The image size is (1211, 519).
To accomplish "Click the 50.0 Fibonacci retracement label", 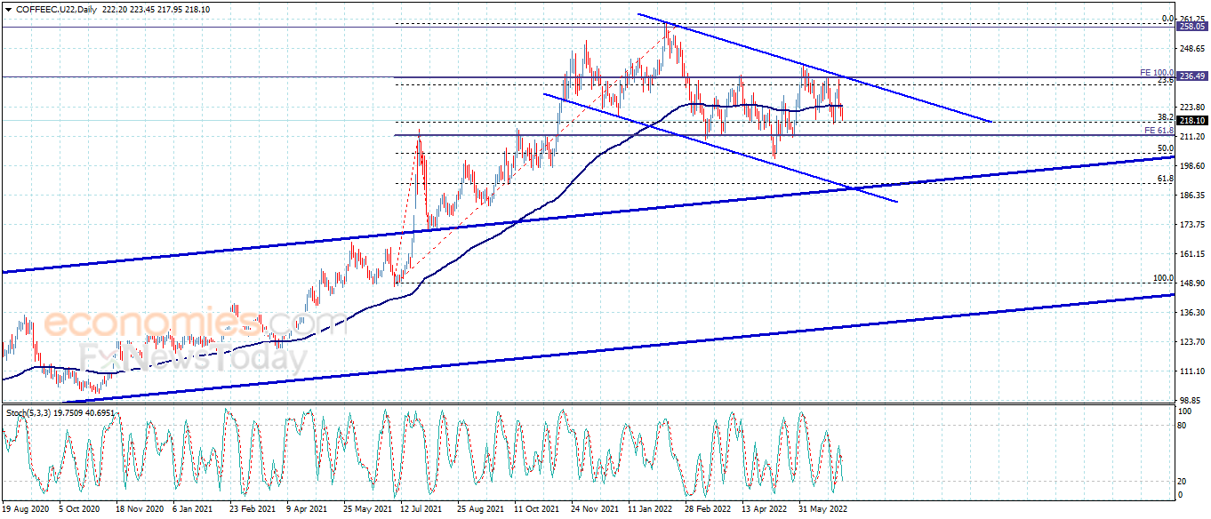I will (x=1166, y=148).
